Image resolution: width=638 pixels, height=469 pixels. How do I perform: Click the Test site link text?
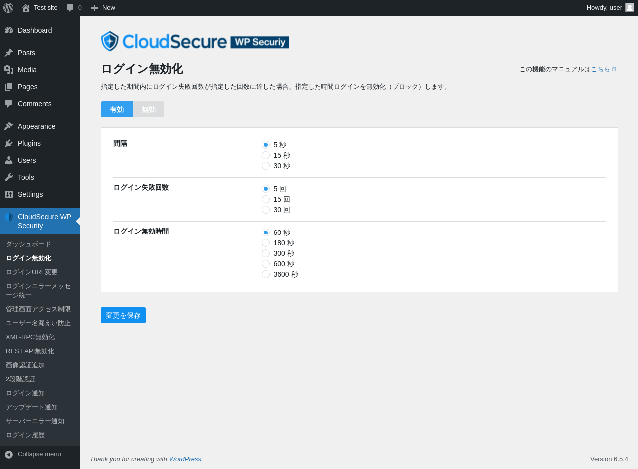tap(46, 8)
